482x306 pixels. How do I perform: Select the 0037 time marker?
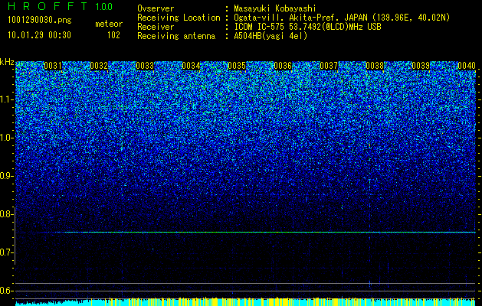coord(329,66)
